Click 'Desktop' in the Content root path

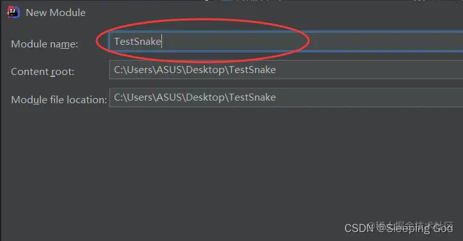(205, 70)
